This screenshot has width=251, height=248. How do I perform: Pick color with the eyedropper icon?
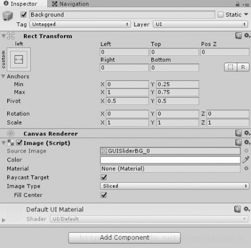point(246,159)
